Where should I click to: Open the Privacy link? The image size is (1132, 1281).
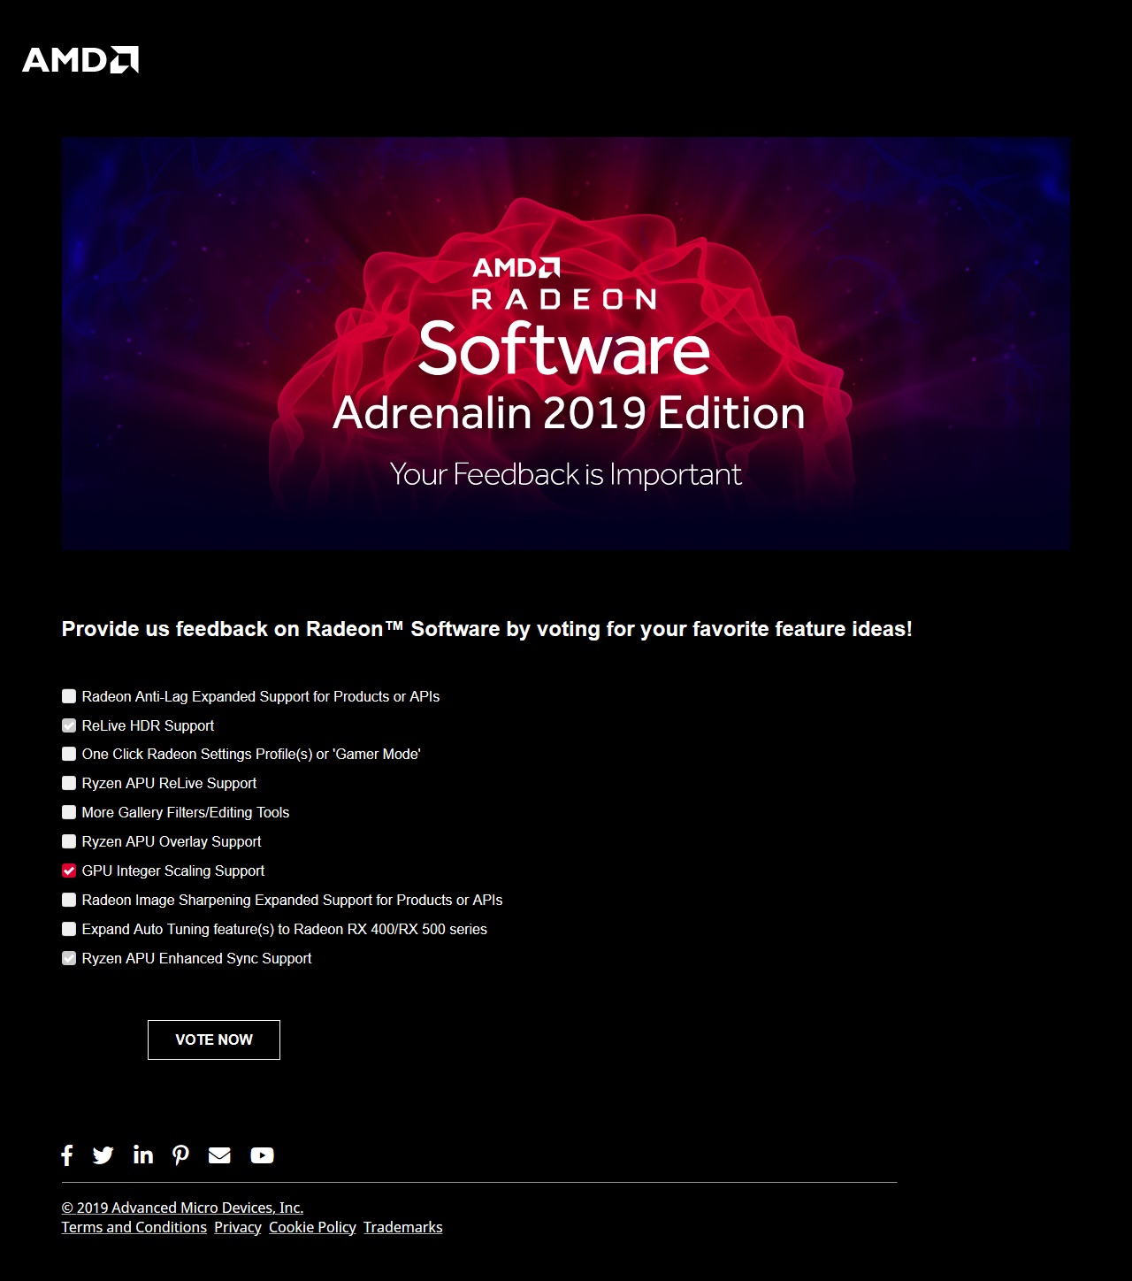[x=238, y=1227]
